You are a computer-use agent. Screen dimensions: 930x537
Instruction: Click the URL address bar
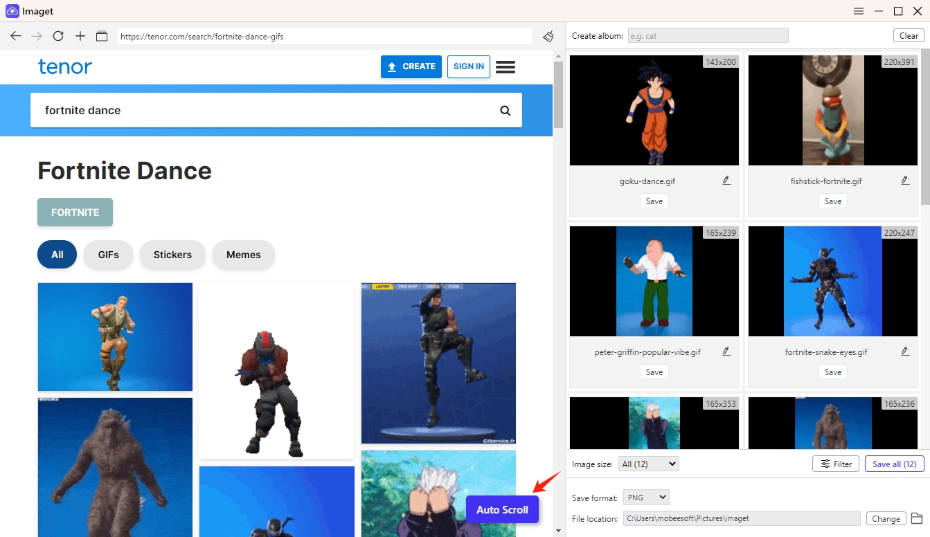pyautogui.click(x=325, y=36)
